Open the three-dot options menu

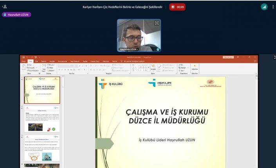pyautogui.click(x=273, y=7)
